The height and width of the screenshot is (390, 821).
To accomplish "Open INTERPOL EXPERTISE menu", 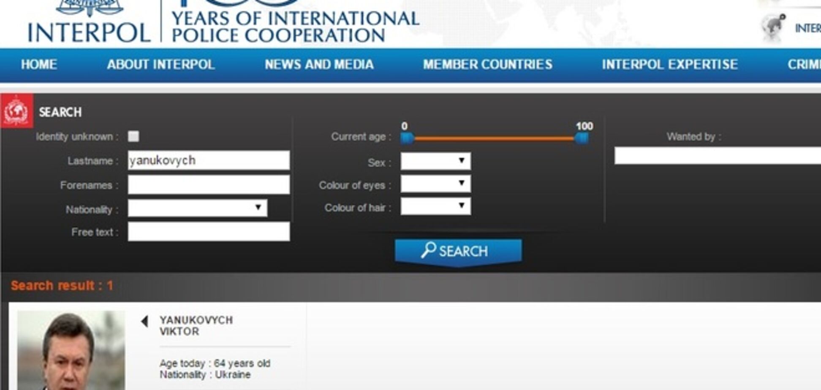I will coord(670,65).
